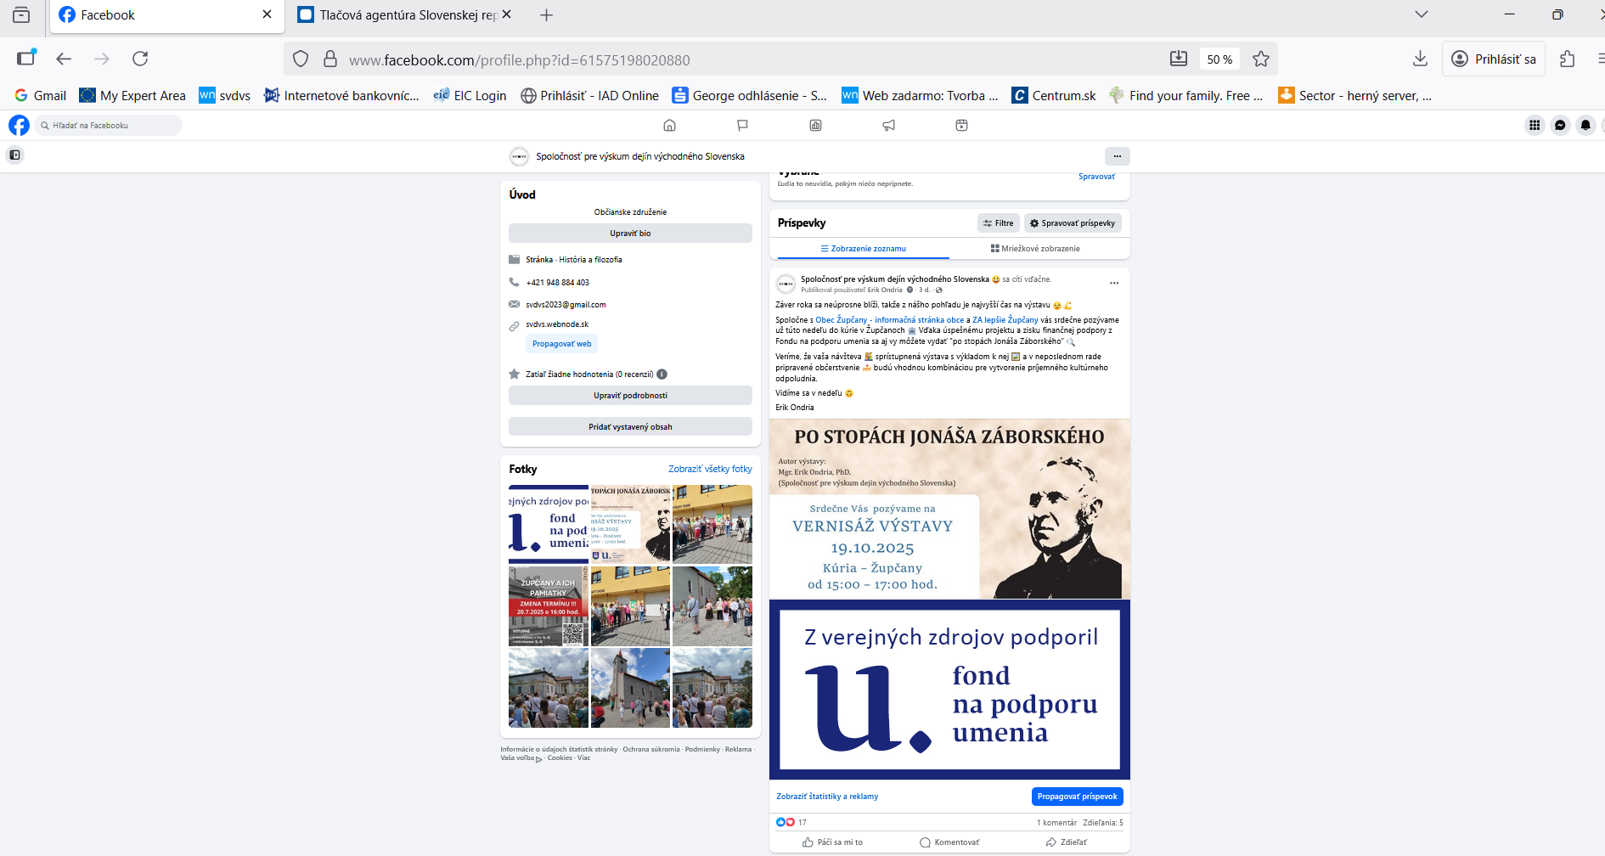Toggle the left sidebar panel
1605x856 pixels.
pyautogui.click(x=14, y=155)
